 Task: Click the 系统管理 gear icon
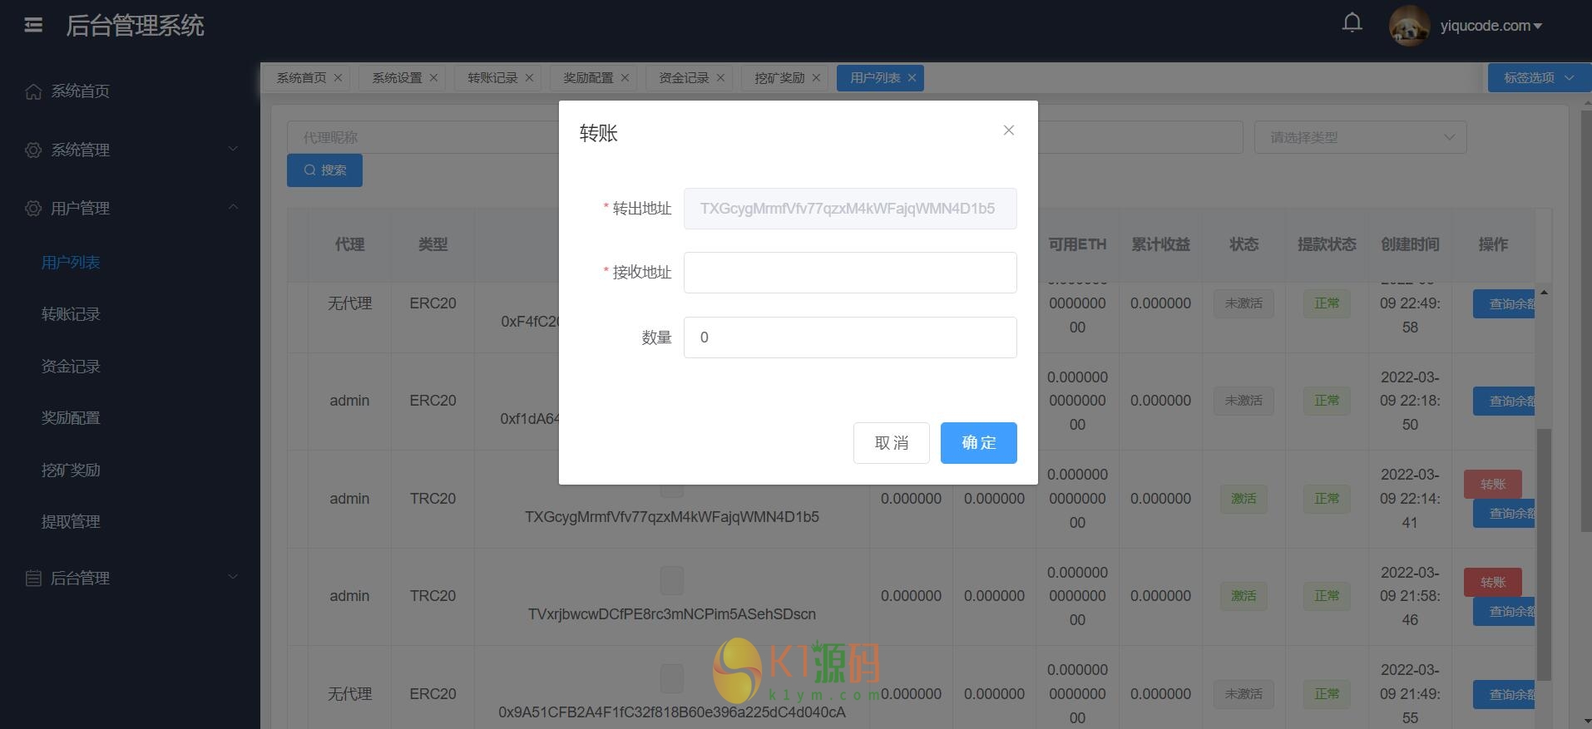pos(33,150)
